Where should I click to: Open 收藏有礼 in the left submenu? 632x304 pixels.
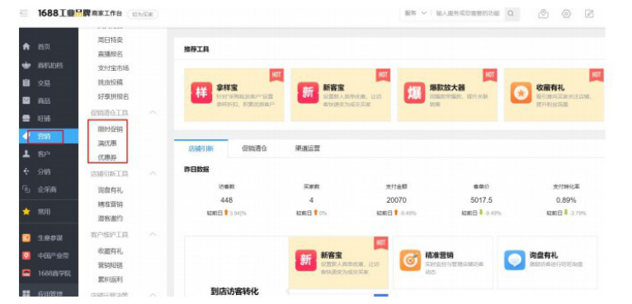pos(110,250)
